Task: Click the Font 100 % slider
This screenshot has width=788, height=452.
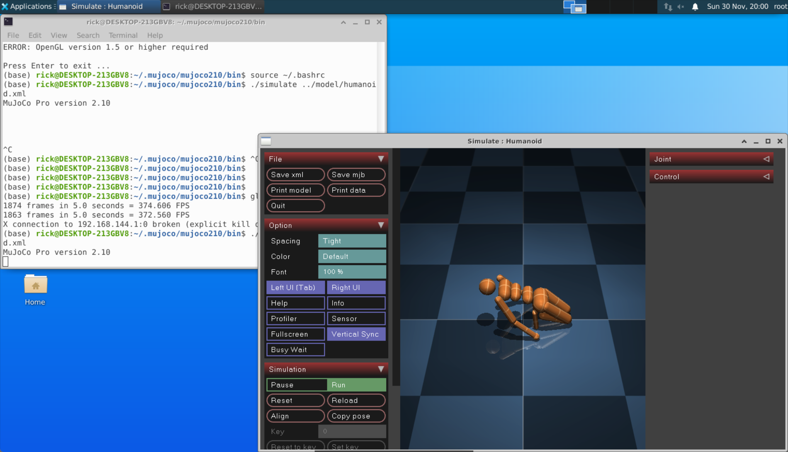Action: click(x=352, y=272)
